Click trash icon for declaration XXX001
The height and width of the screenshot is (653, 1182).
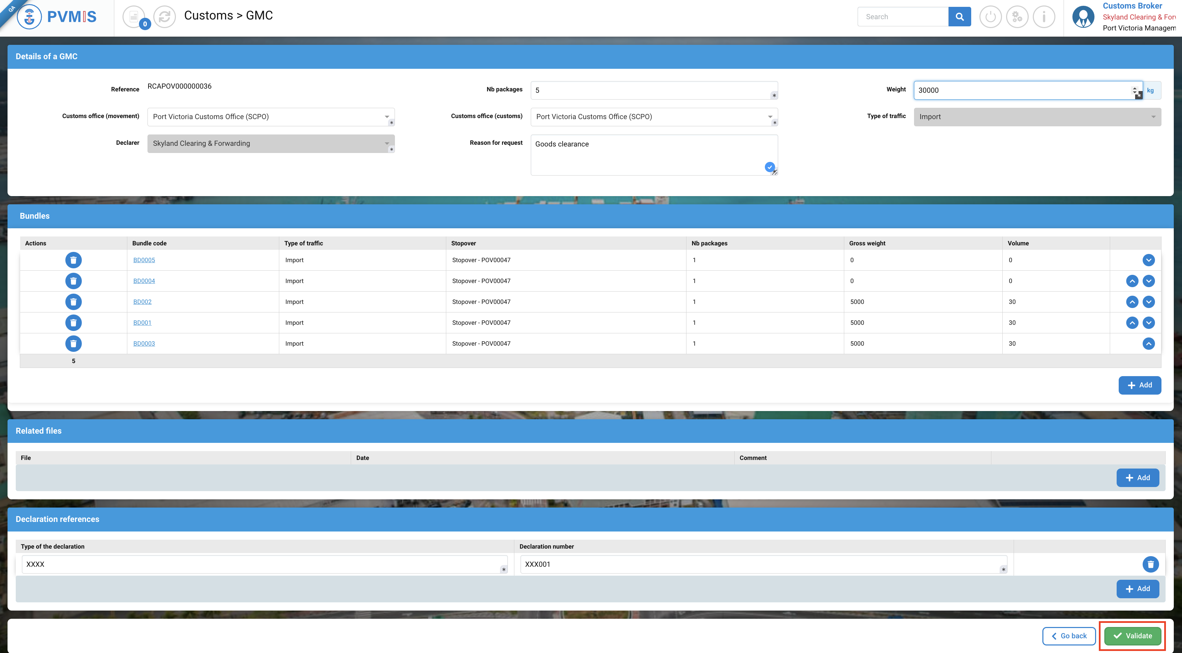[1150, 564]
